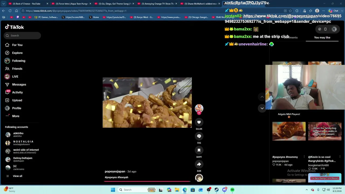Click the TikTok search field
The image size is (345, 194).
coord(22,36)
